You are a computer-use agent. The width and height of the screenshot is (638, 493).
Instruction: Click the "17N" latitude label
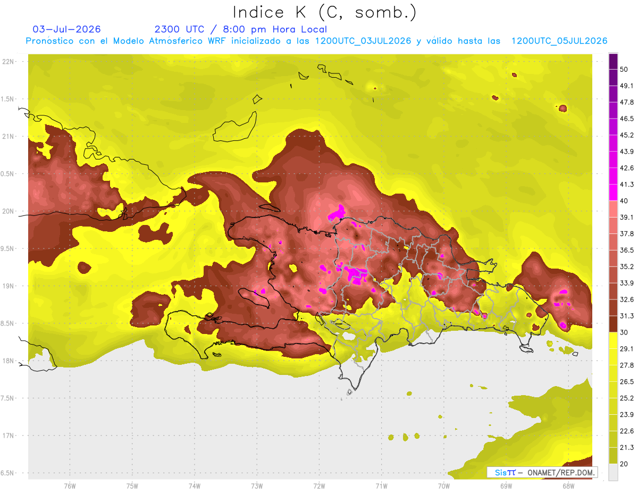pyautogui.click(x=9, y=436)
